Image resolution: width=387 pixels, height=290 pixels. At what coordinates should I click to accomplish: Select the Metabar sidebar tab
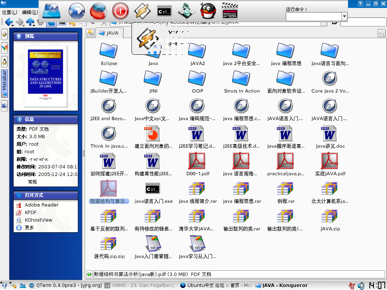coord(5,83)
